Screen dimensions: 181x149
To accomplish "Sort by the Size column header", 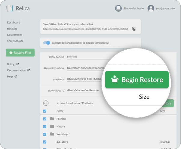I will click(x=163, y=111).
